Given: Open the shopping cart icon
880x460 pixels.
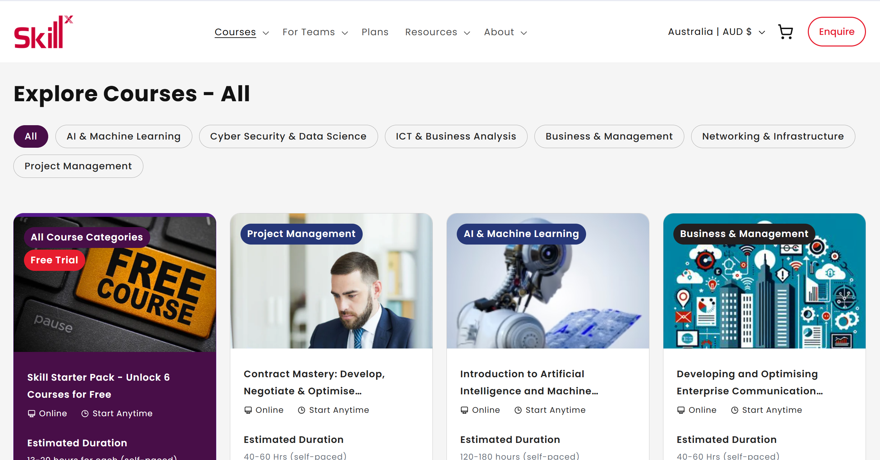Looking at the screenshot, I should point(786,32).
